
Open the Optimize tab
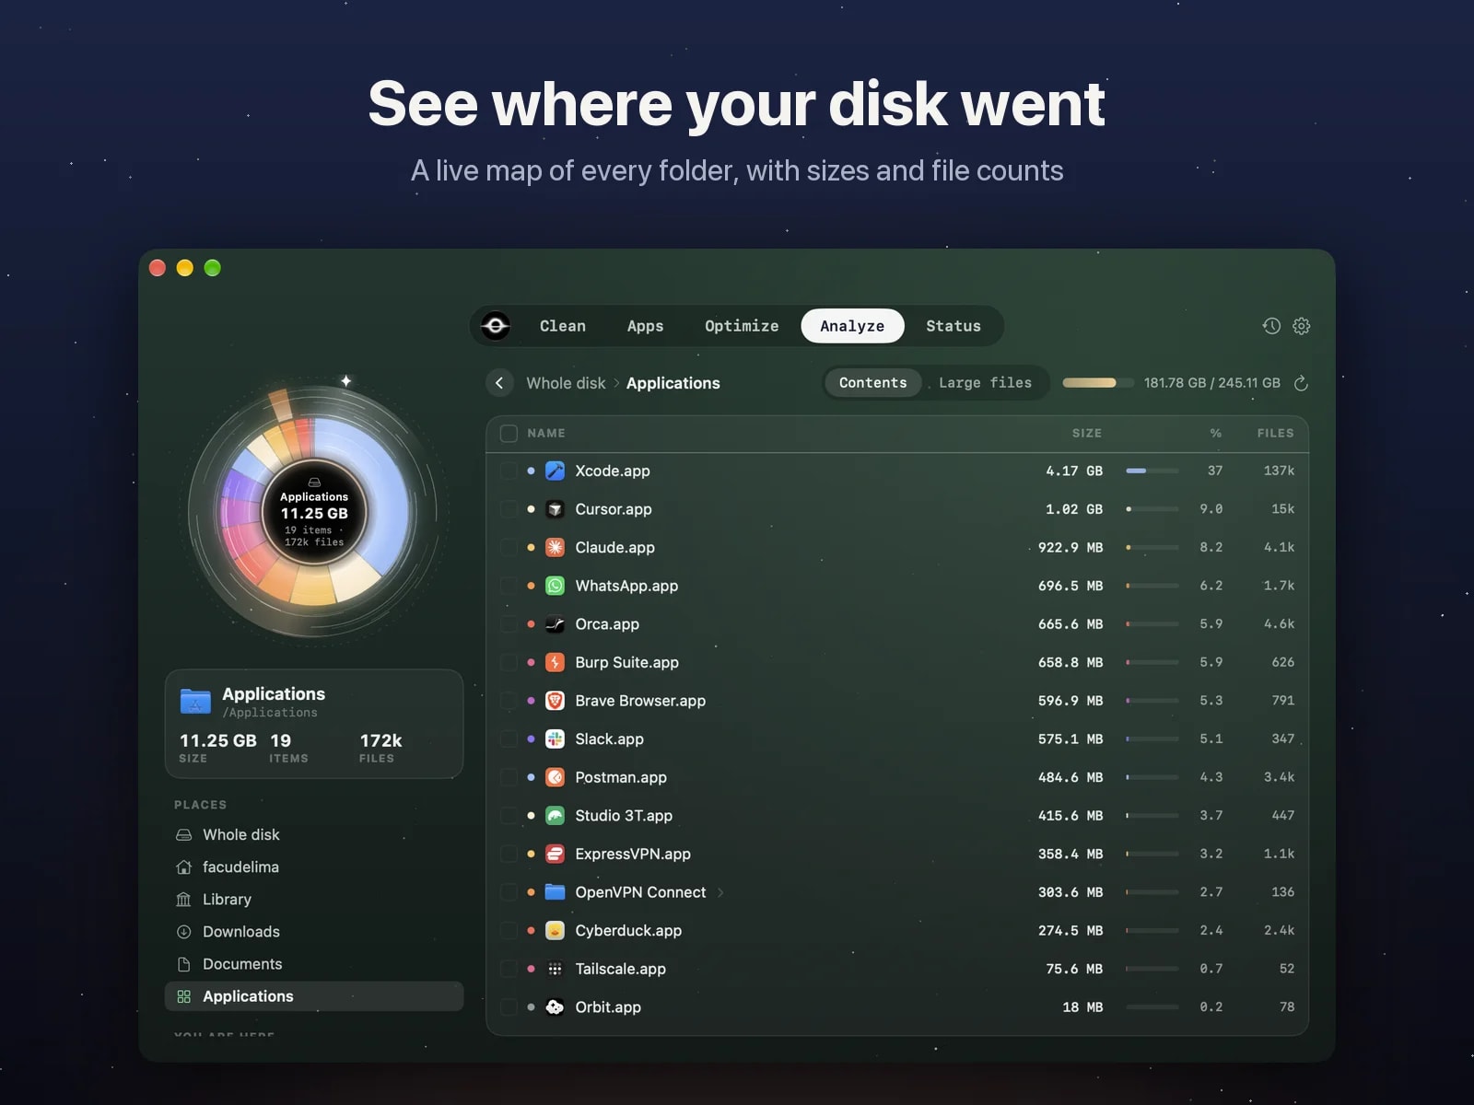(742, 326)
